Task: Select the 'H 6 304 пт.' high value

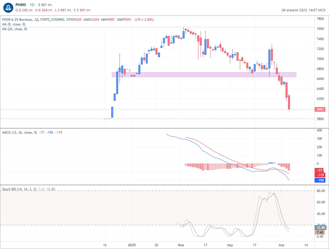Action: [44, 10]
